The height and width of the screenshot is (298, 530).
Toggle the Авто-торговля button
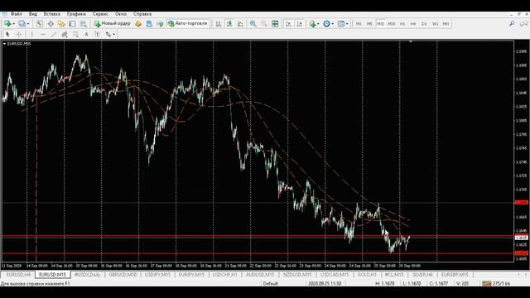click(x=188, y=24)
